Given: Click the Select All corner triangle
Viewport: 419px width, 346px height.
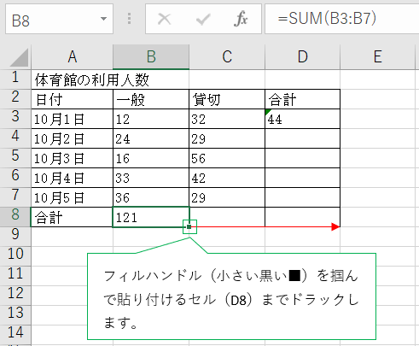Looking at the screenshot, I should 18,57.
